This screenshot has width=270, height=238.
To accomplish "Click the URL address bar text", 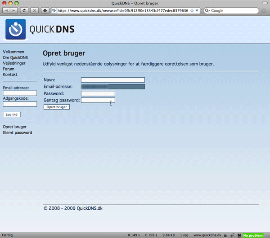I will pos(123,11).
